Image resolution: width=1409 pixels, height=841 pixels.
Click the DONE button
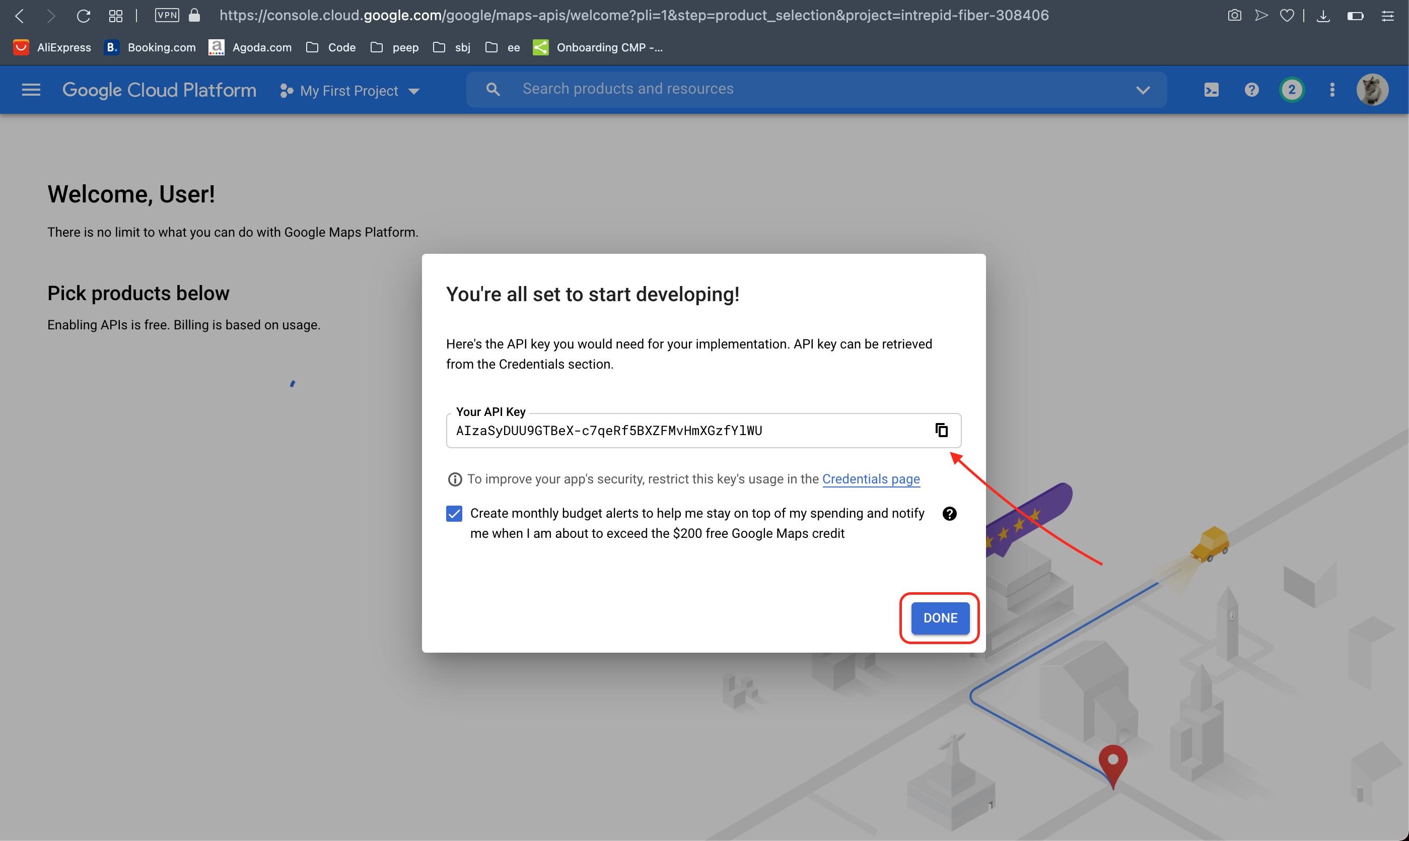(x=940, y=618)
